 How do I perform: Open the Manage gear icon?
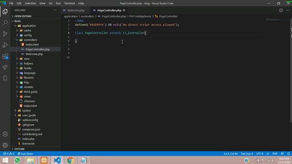(x=5, y=145)
